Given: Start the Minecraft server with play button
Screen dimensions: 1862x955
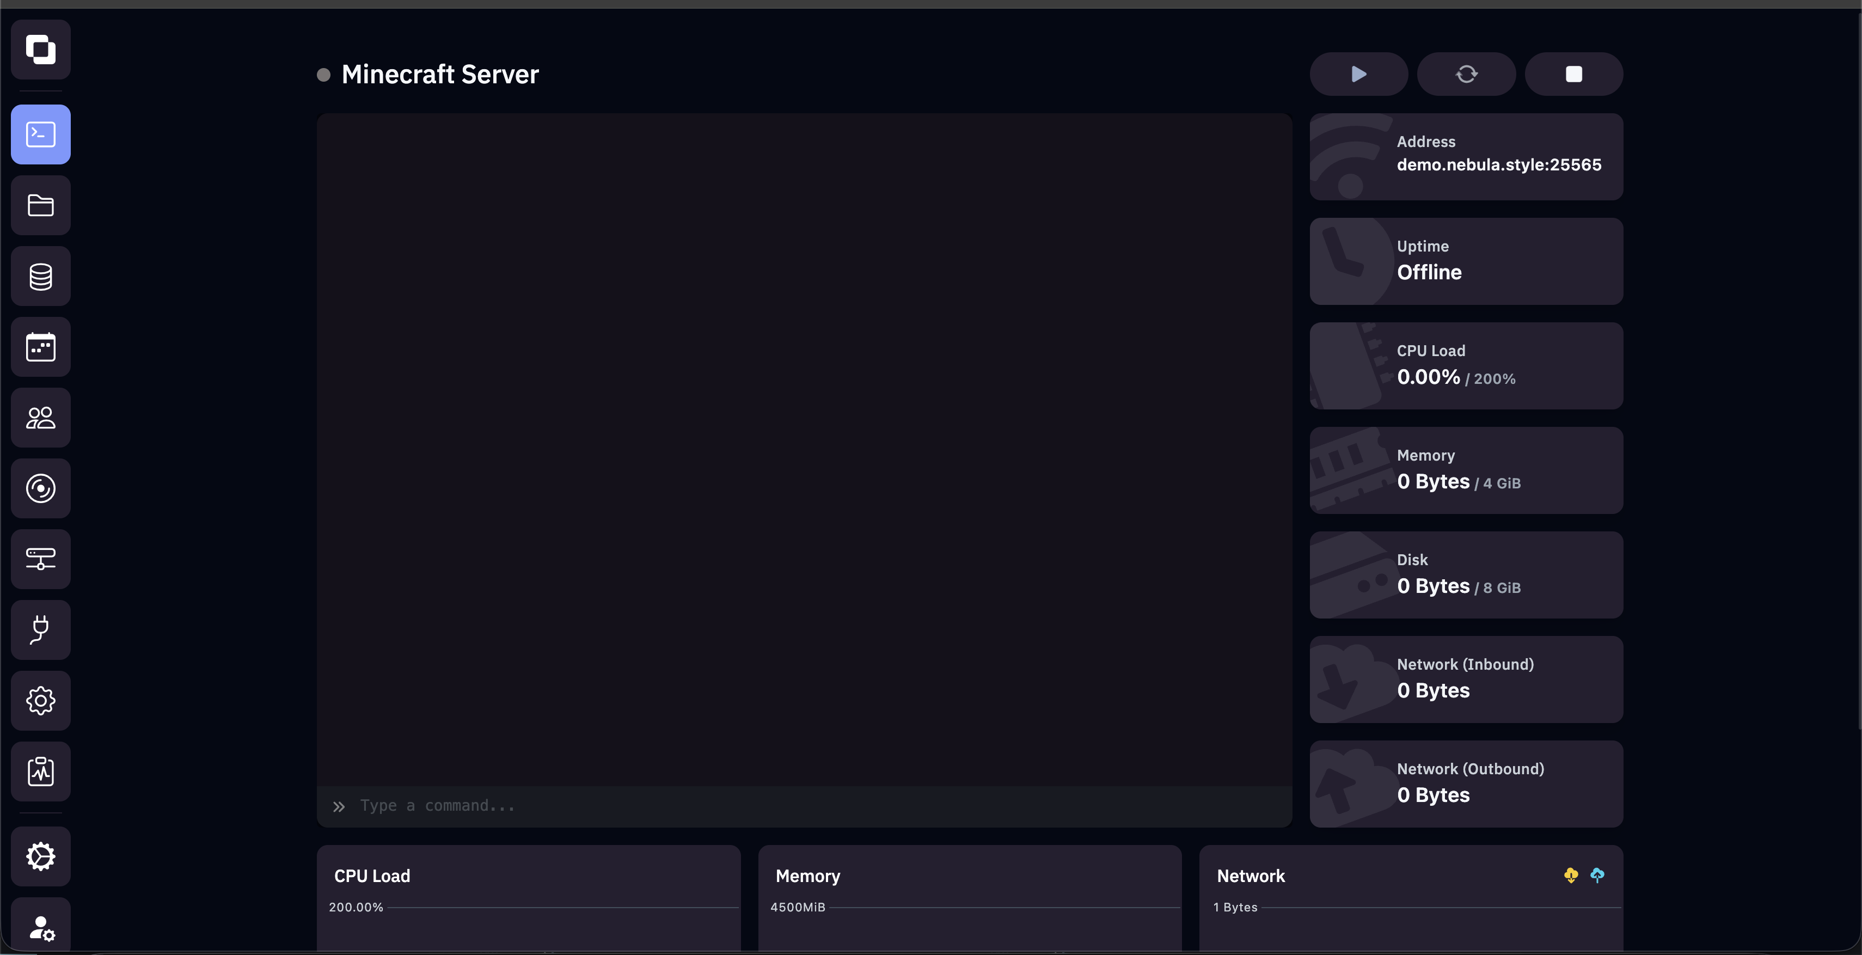Looking at the screenshot, I should (1359, 74).
